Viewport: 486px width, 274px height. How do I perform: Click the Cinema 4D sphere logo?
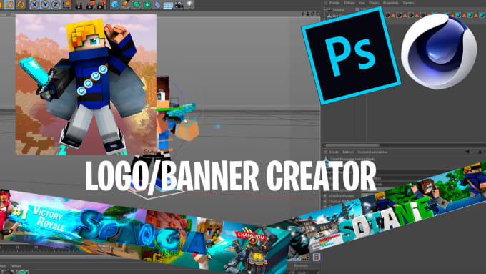(440, 52)
